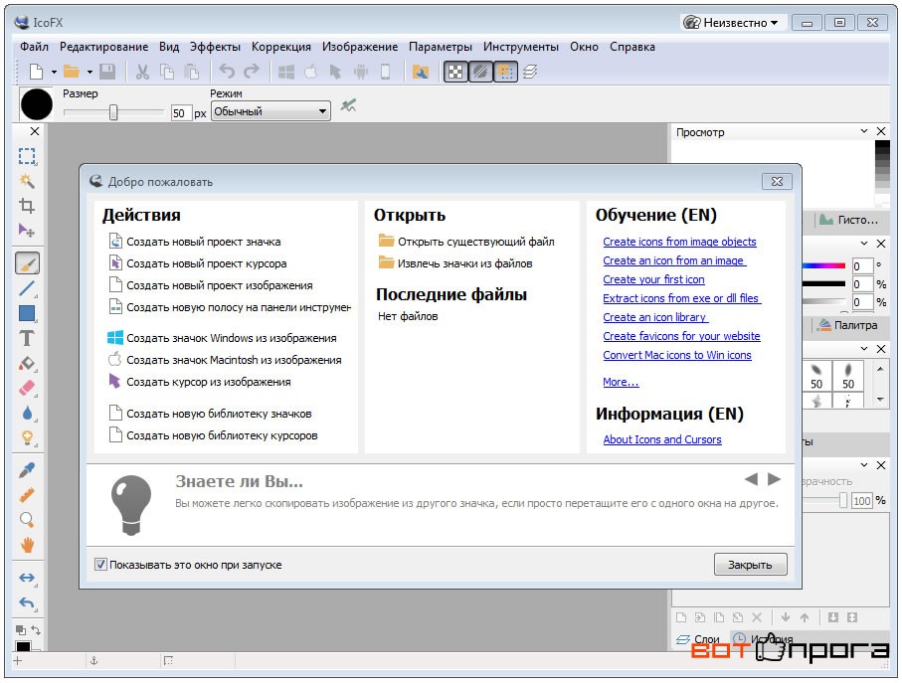Click 'Извлечь значки из файлов'
The width and height of the screenshot is (902, 683).
(455, 263)
